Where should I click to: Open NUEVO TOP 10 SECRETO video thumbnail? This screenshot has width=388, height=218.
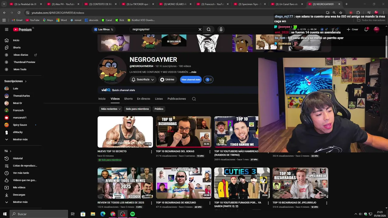(125, 132)
